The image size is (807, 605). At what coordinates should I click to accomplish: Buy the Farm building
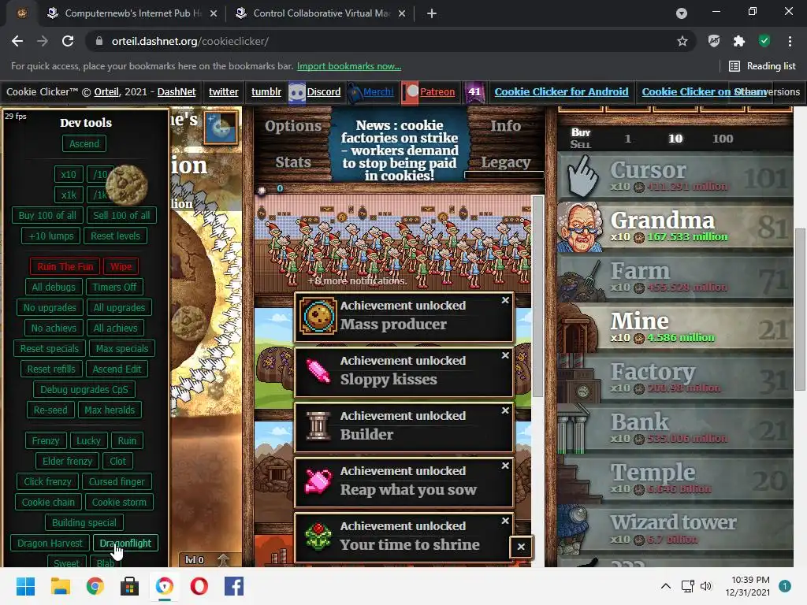pyautogui.click(x=675, y=277)
